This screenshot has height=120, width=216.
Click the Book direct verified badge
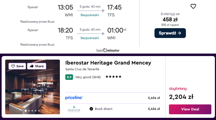click(91, 109)
